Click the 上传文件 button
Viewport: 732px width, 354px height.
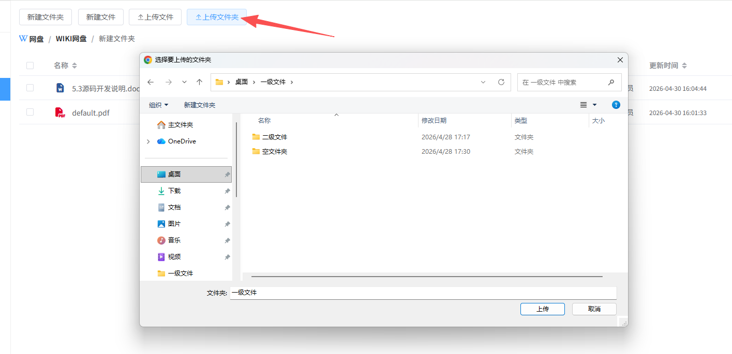pos(155,17)
